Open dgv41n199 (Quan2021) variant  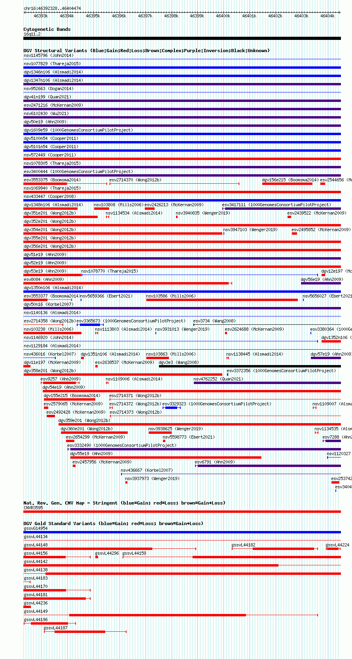pos(47,97)
